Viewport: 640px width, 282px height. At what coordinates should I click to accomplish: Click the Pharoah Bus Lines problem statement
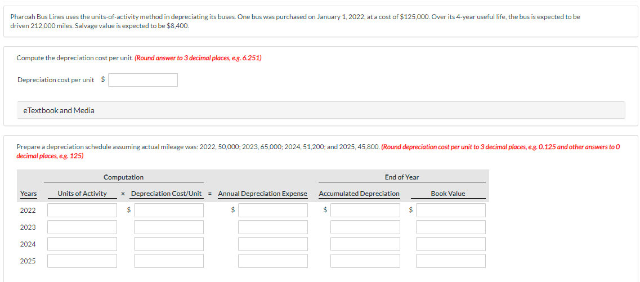tap(295, 21)
